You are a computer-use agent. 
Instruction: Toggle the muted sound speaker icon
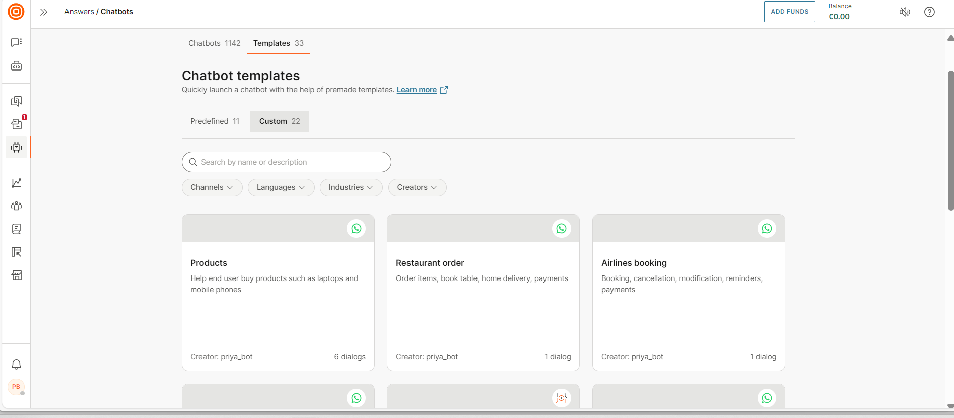coord(905,12)
